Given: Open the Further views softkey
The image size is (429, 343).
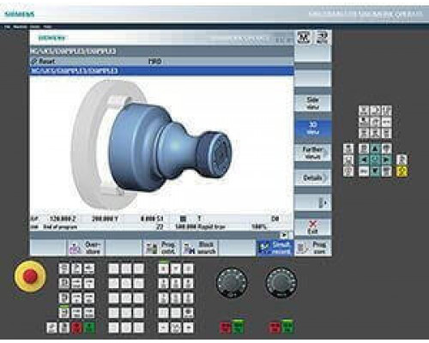Looking at the screenshot, I should pos(313,153).
